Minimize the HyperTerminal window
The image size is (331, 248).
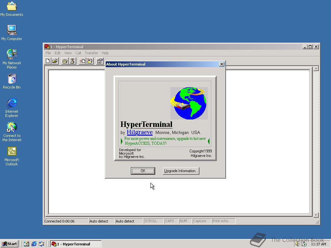coord(304,46)
